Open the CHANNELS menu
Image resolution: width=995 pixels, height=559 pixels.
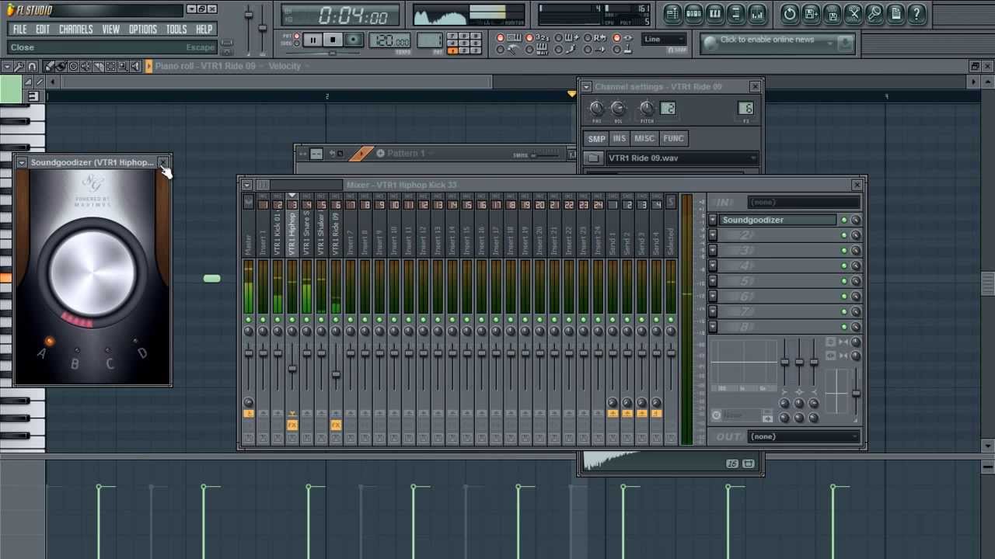pyautogui.click(x=75, y=29)
